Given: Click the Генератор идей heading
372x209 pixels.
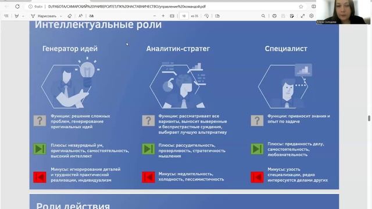Looking at the screenshot, I should coord(70,49).
